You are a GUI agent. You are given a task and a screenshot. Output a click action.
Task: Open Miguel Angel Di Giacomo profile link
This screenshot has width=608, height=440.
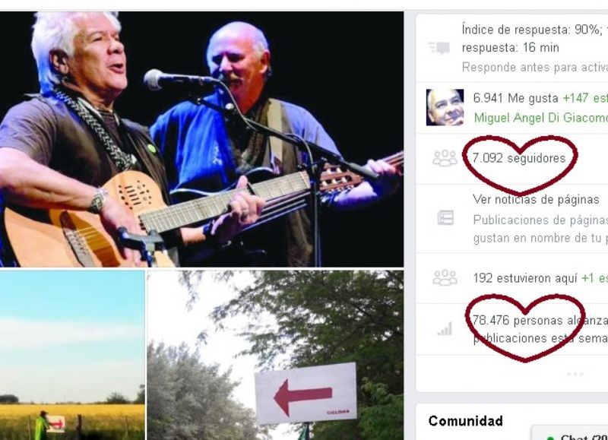(540, 118)
